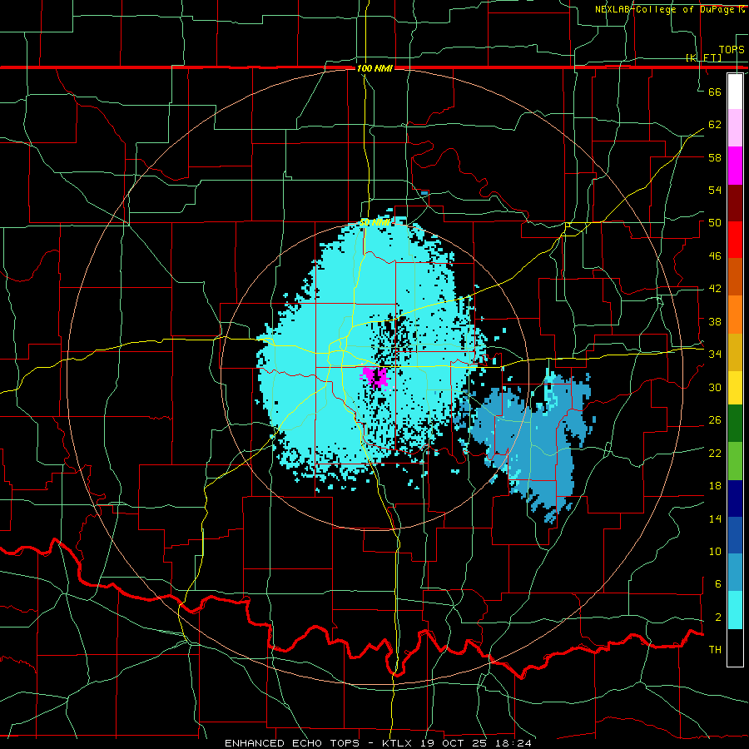Click the 22 value on the scale
Screen dimensions: 749x749
(715, 454)
